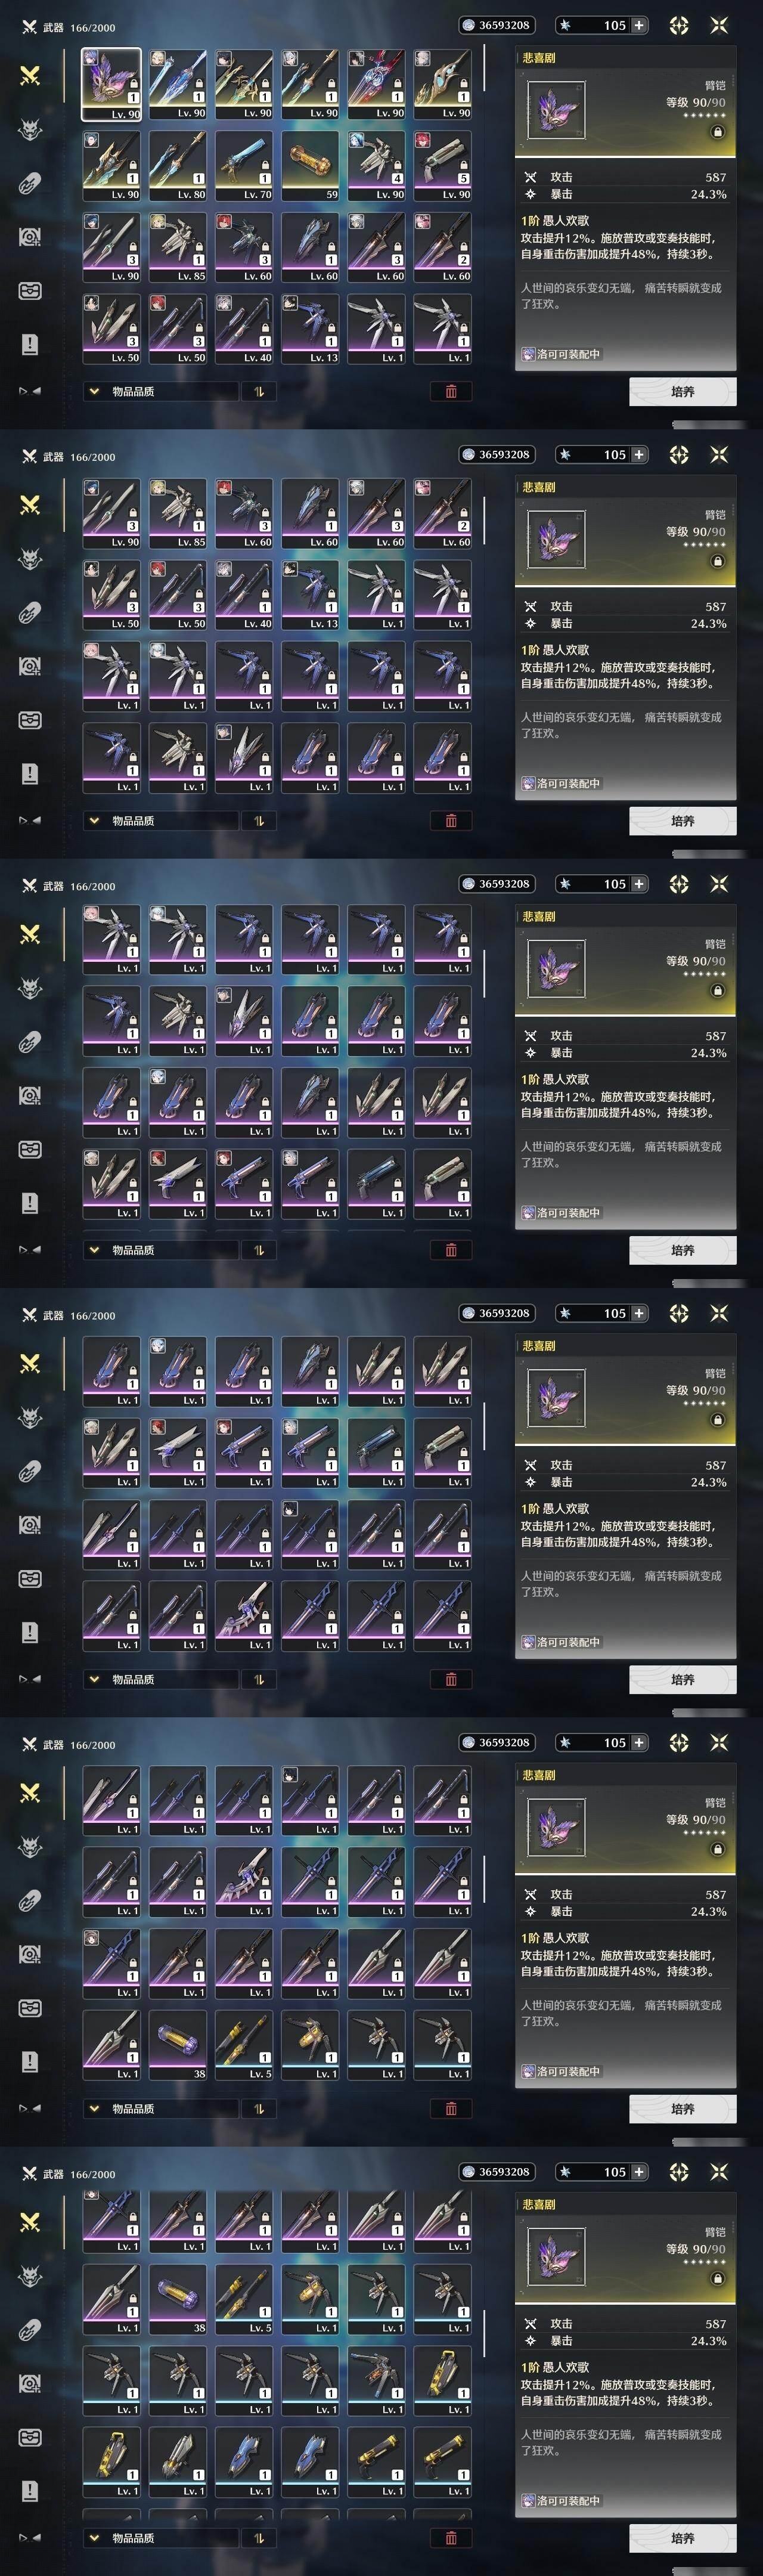Expand the 物品品质 sort dropdown in topmost view
Screen dimensions: 763x2576
coord(160,391)
